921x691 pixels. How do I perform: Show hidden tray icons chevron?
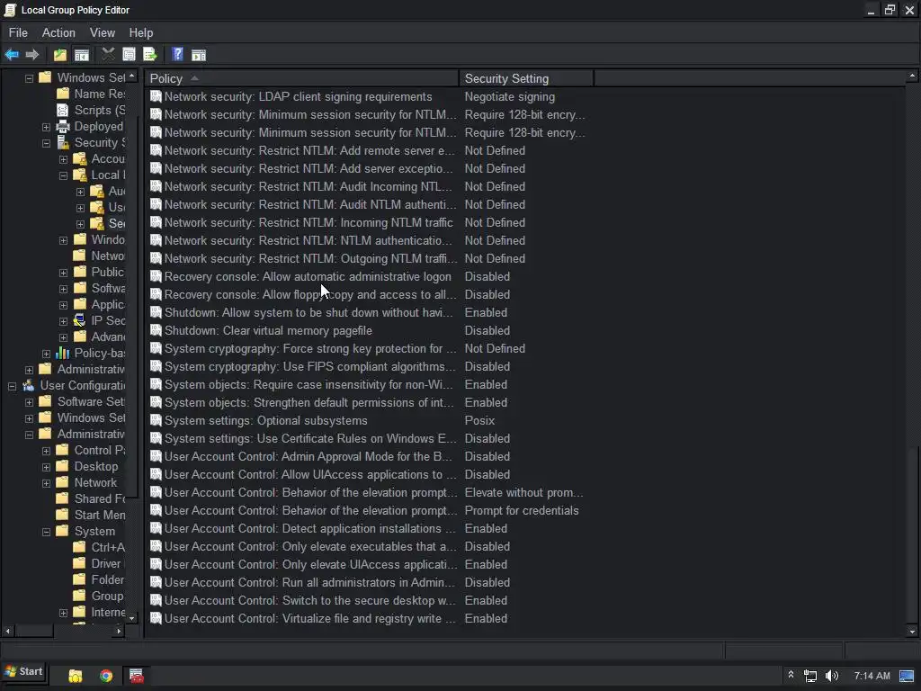click(x=791, y=675)
